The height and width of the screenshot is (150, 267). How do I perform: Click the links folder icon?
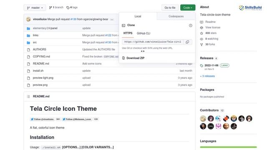click(x=28, y=35)
